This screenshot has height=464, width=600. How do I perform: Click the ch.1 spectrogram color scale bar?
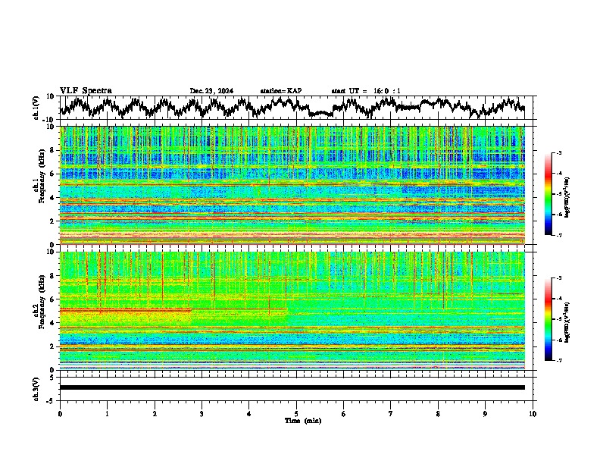click(x=548, y=194)
